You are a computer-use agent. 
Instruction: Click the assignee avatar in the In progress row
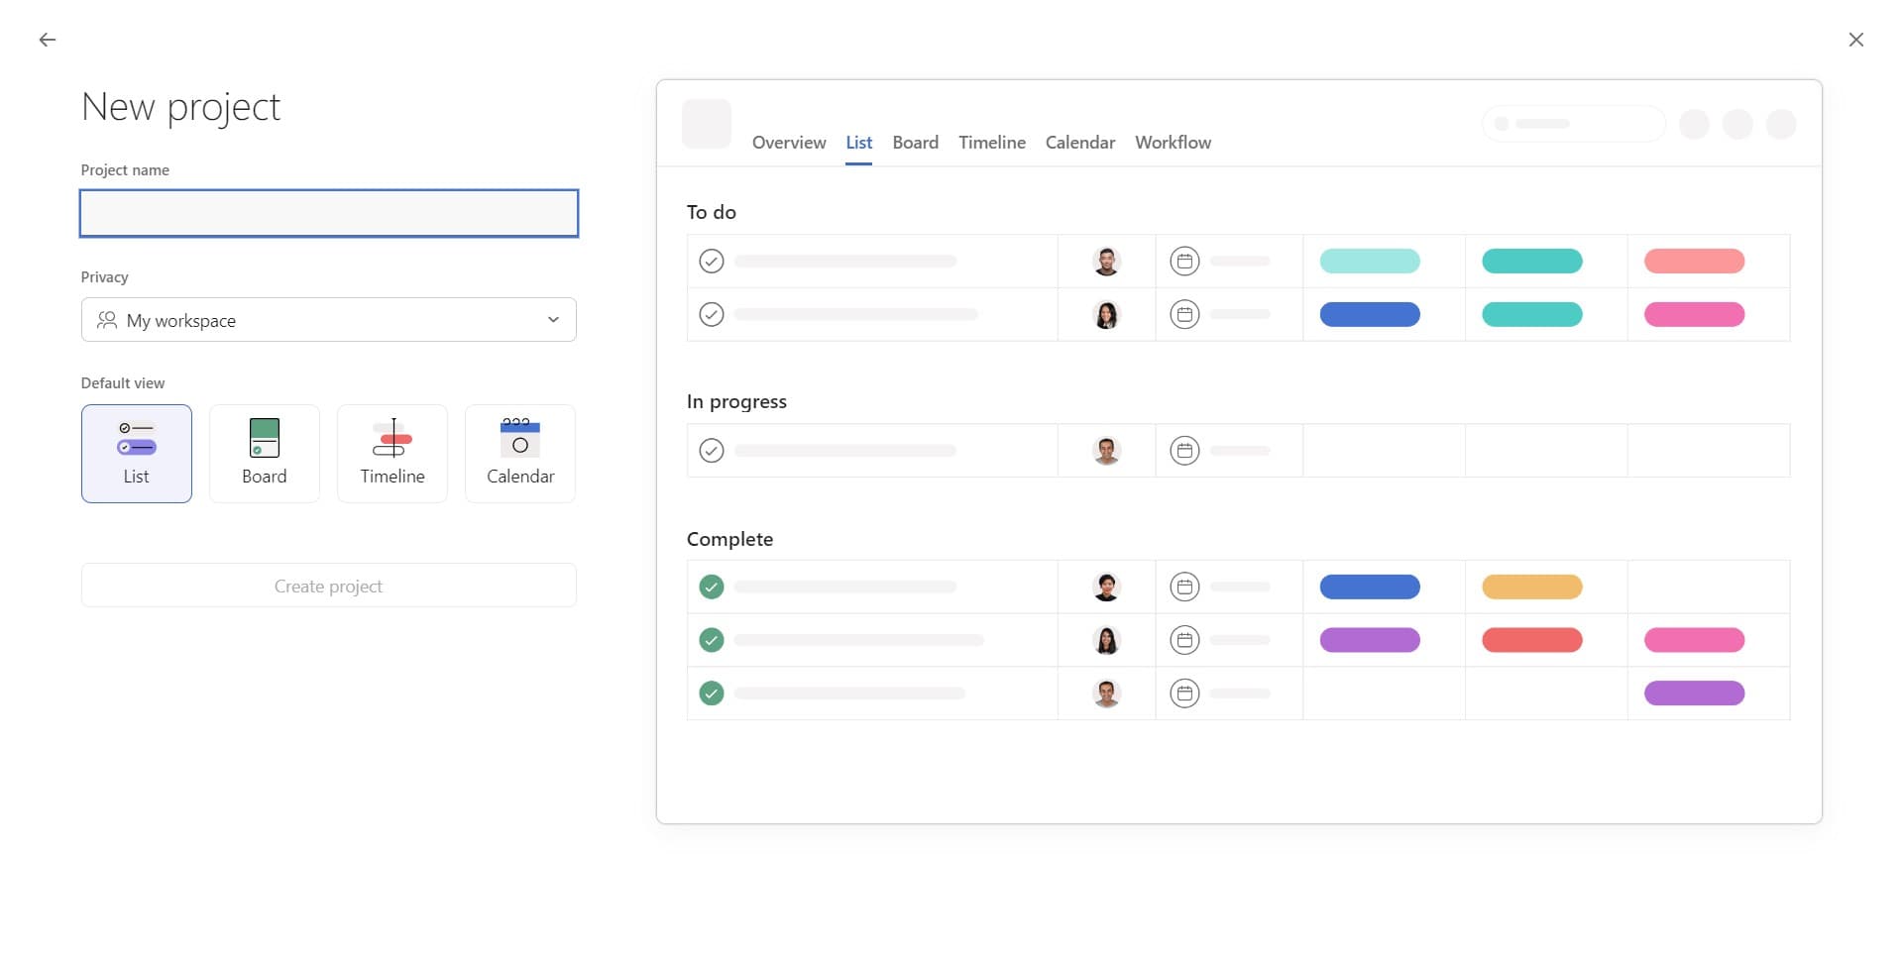click(1106, 450)
